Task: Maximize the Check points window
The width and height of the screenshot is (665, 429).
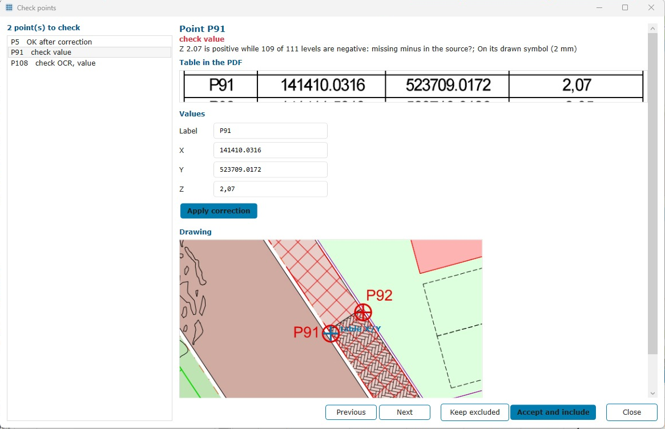Action: click(624, 7)
